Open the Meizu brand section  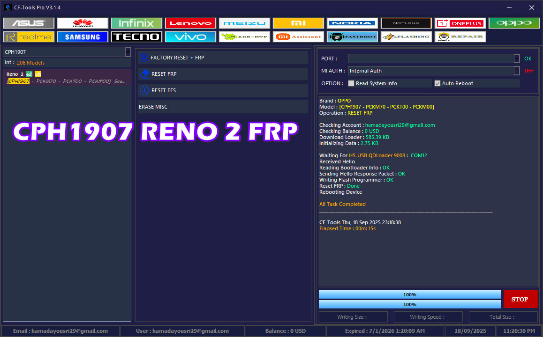244,23
